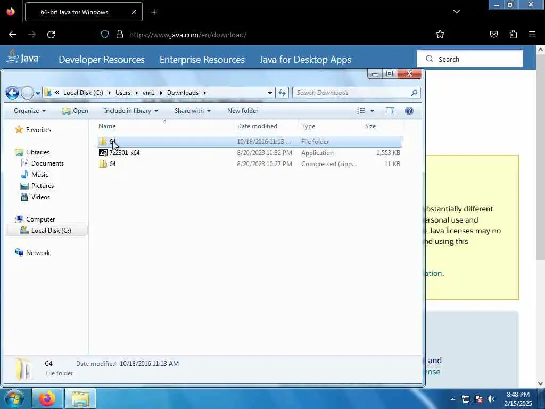Select the 7z2301-x64 application file
The image size is (545, 409).
point(249,153)
